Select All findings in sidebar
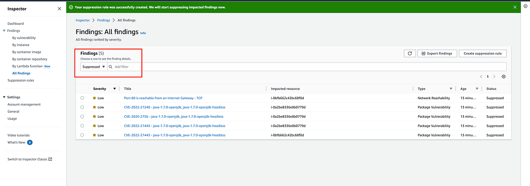Viewport: 530px width, 186px height. (x=21, y=73)
